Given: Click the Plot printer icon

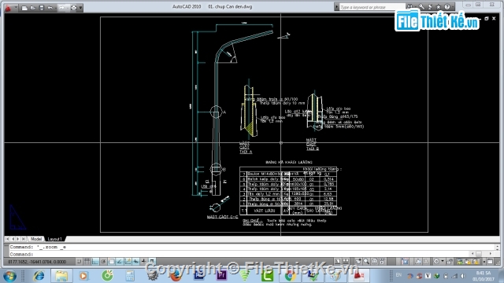Looking at the screenshot, I should [x=73, y=8].
